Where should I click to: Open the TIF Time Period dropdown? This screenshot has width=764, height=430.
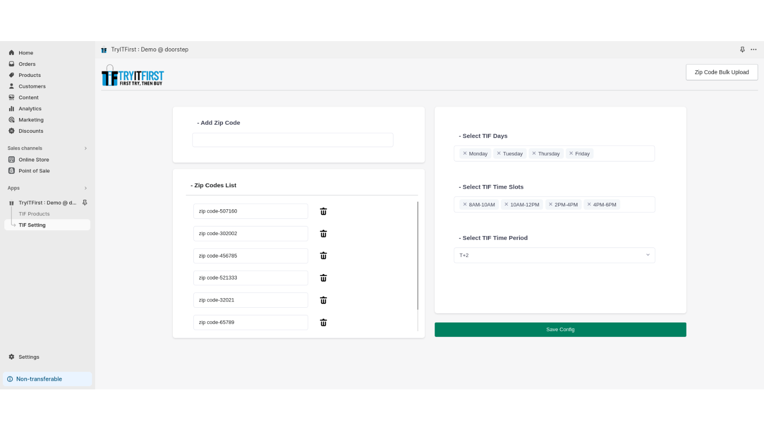pyautogui.click(x=554, y=255)
